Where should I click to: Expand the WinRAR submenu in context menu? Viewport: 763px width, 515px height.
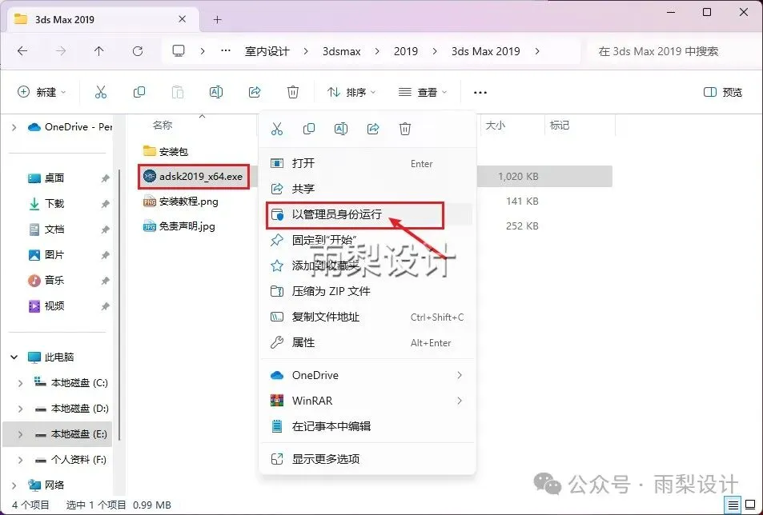(460, 401)
